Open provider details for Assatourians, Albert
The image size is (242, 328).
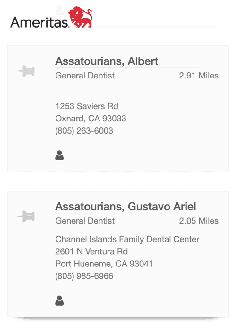point(107,61)
